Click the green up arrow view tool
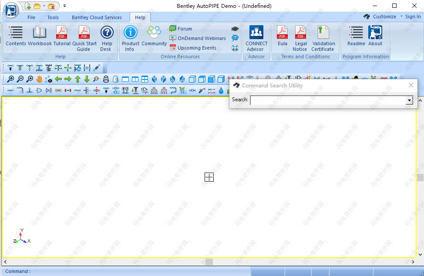This screenshot has width=424, height=276. (77, 79)
